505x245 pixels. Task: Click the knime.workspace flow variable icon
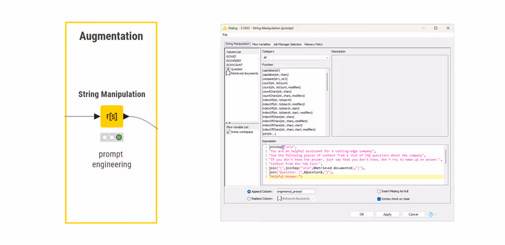tap(228, 132)
